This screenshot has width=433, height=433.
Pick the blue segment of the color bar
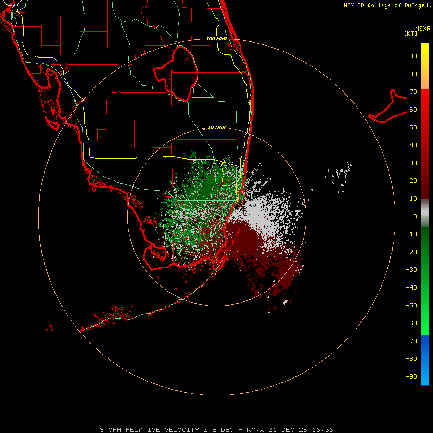pyautogui.click(x=425, y=359)
